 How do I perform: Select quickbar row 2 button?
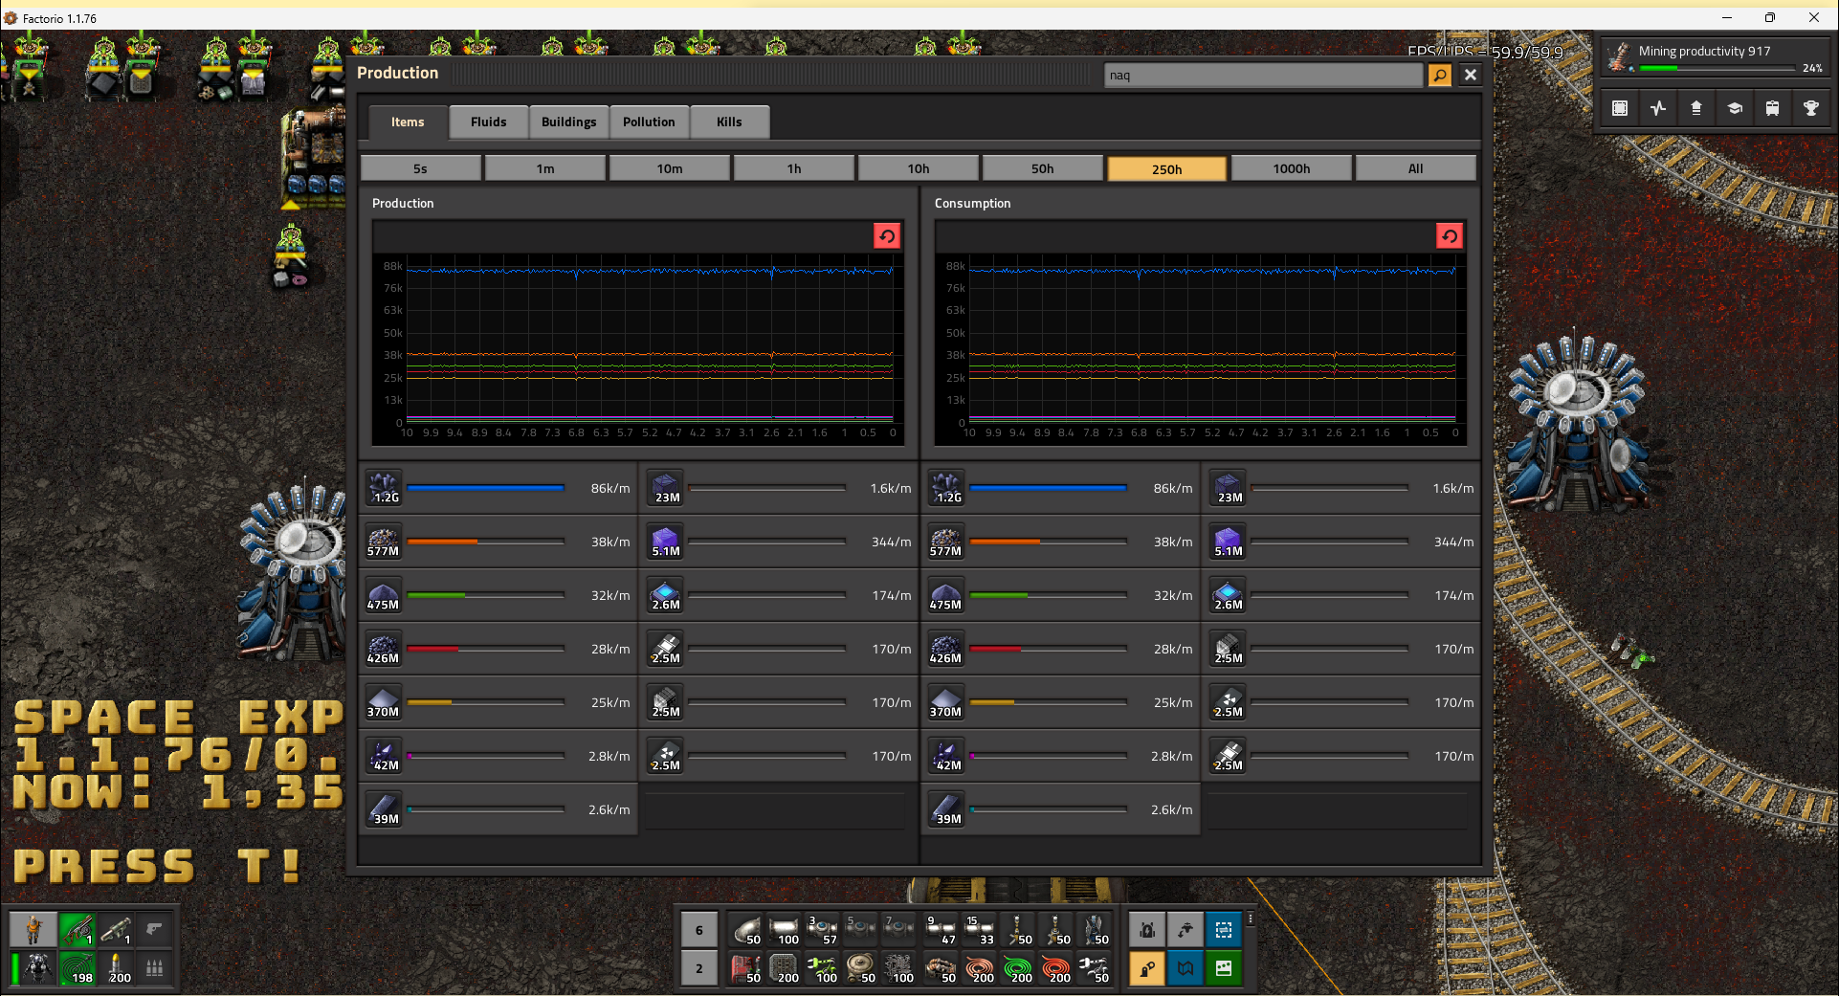699,968
